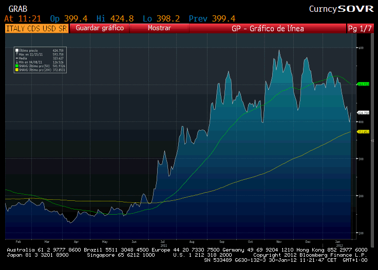Click the SMAVG Último prc(50) legend label
The height and width of the screenshot is (270, 378).
(34, 66)
